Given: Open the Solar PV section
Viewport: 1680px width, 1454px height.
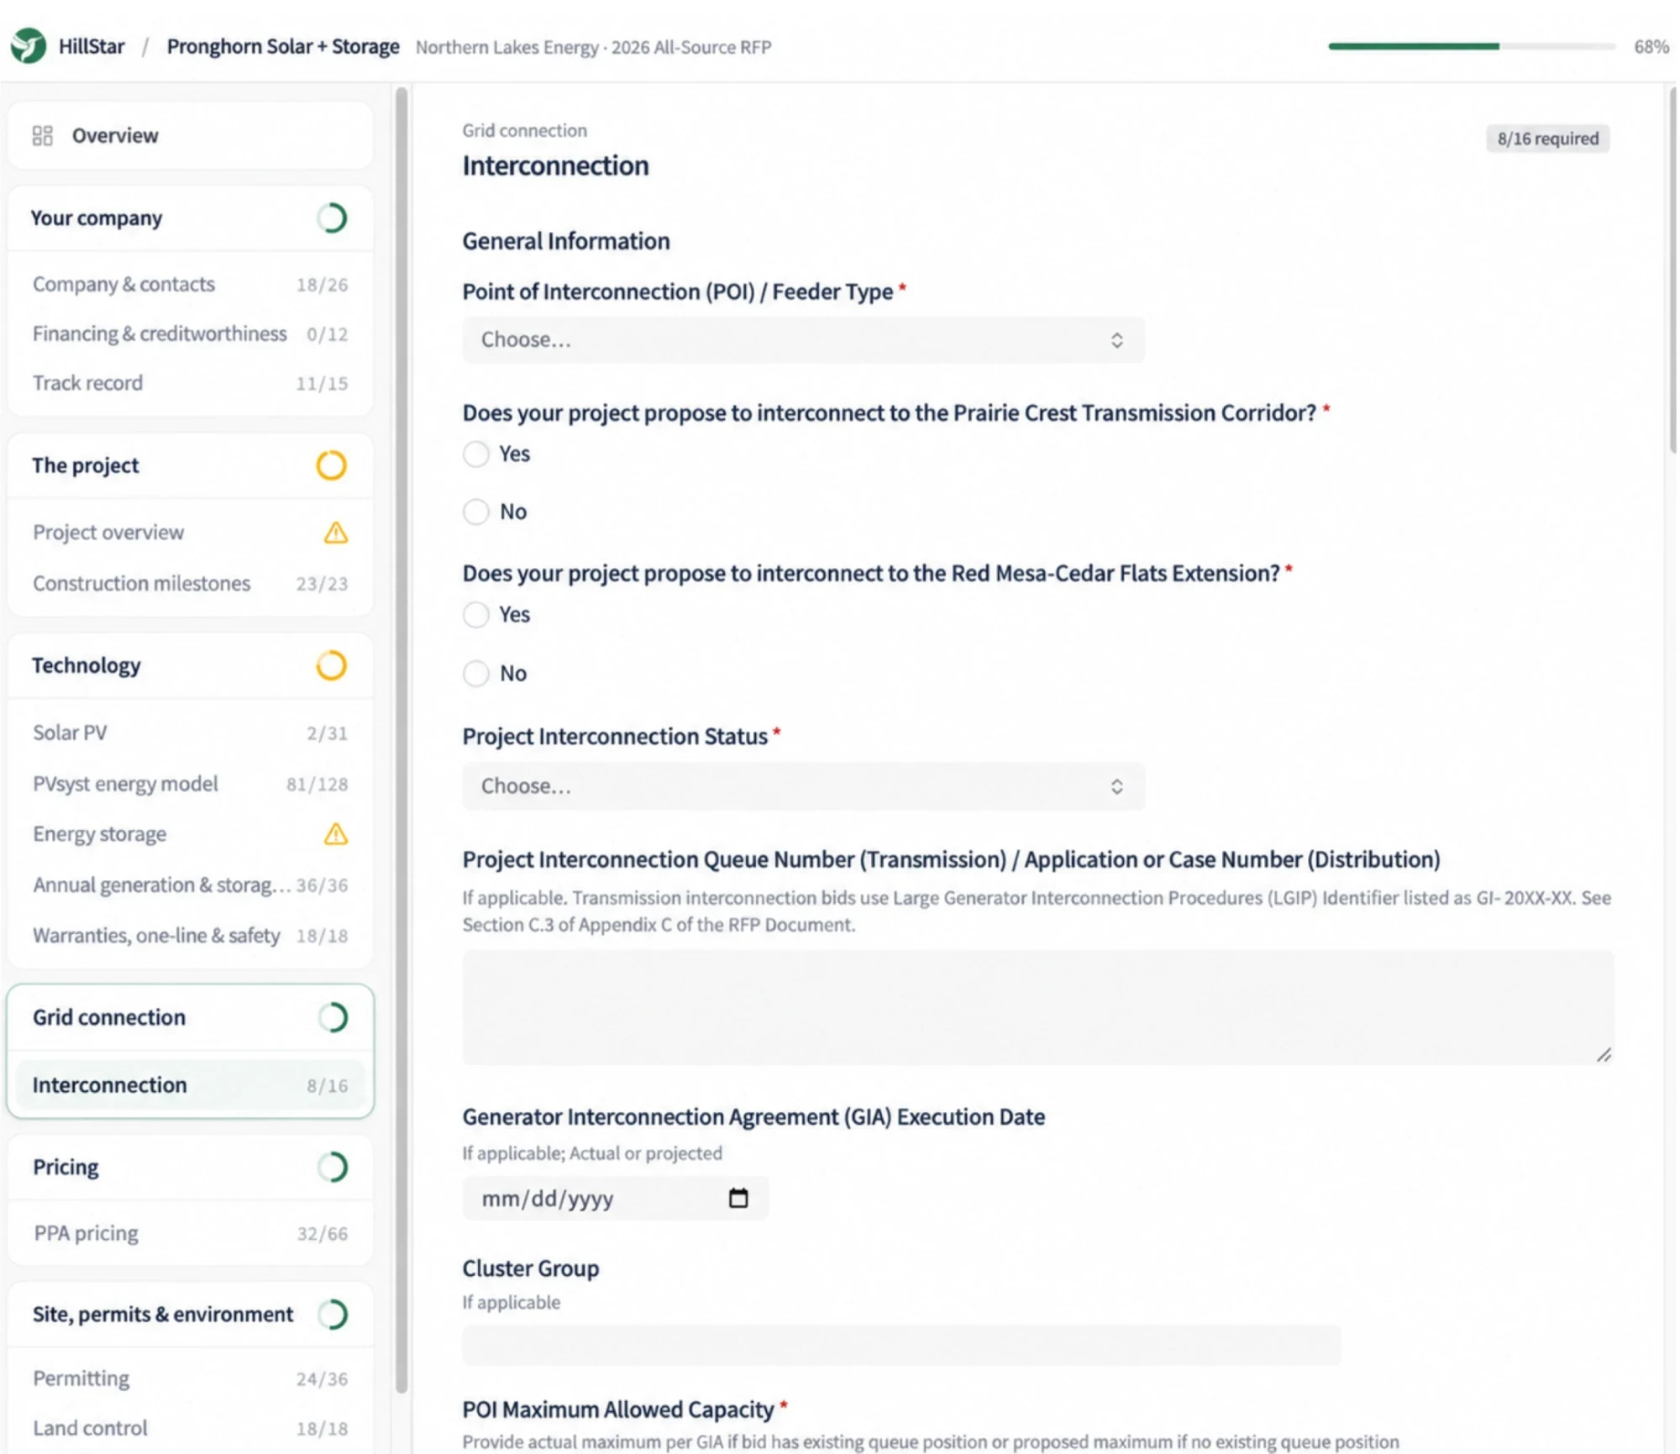Looking at the screenshot, I should [191, 732].
